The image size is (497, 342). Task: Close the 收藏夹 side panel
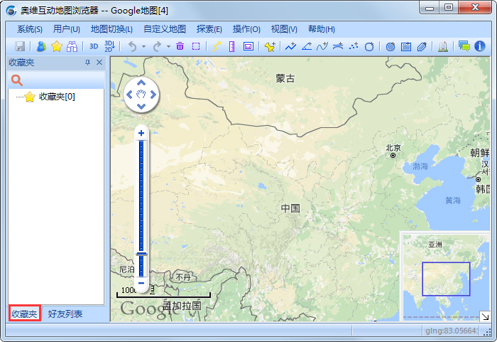99,63
